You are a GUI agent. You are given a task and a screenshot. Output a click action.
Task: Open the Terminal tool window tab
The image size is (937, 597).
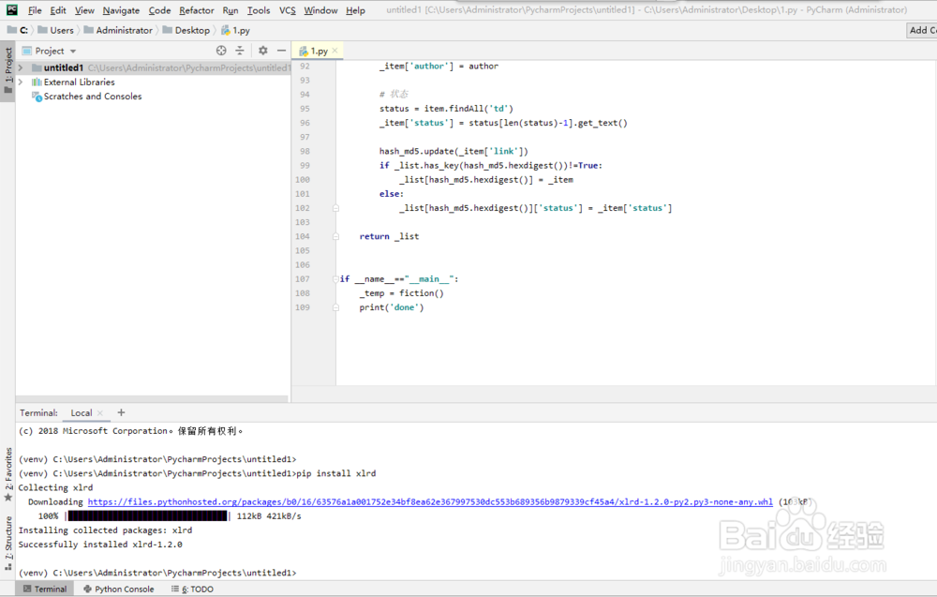tap(45, 590)
